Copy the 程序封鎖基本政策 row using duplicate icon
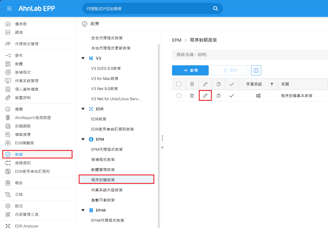328x228 pixels. click(218, 96)
